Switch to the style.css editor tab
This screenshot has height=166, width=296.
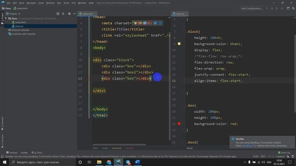[179, 14]
